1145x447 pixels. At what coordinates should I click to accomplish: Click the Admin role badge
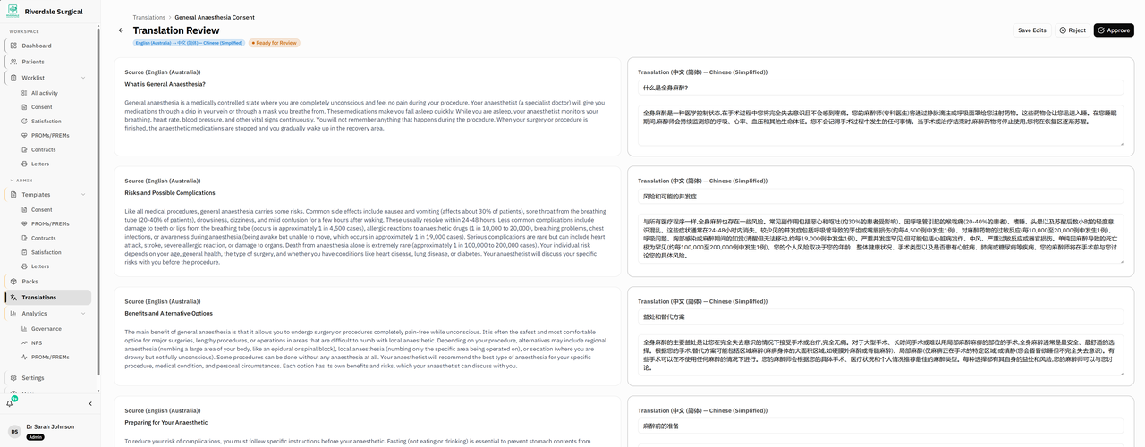click(36, 437)
